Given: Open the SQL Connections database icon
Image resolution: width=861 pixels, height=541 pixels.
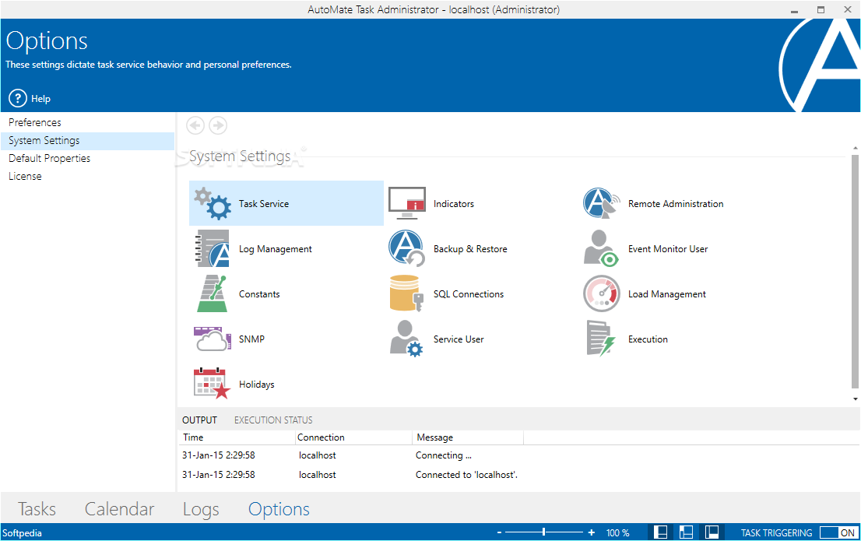Looking at the screenshot, I should [x=406, y=293].
